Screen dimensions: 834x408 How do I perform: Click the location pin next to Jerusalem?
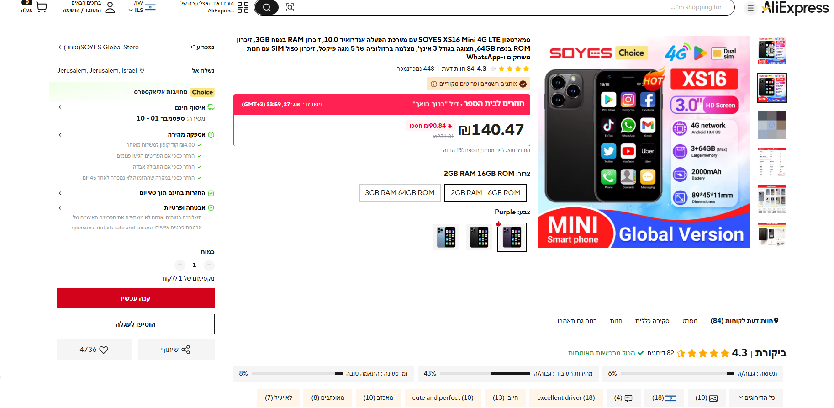(x=142, y=70)
